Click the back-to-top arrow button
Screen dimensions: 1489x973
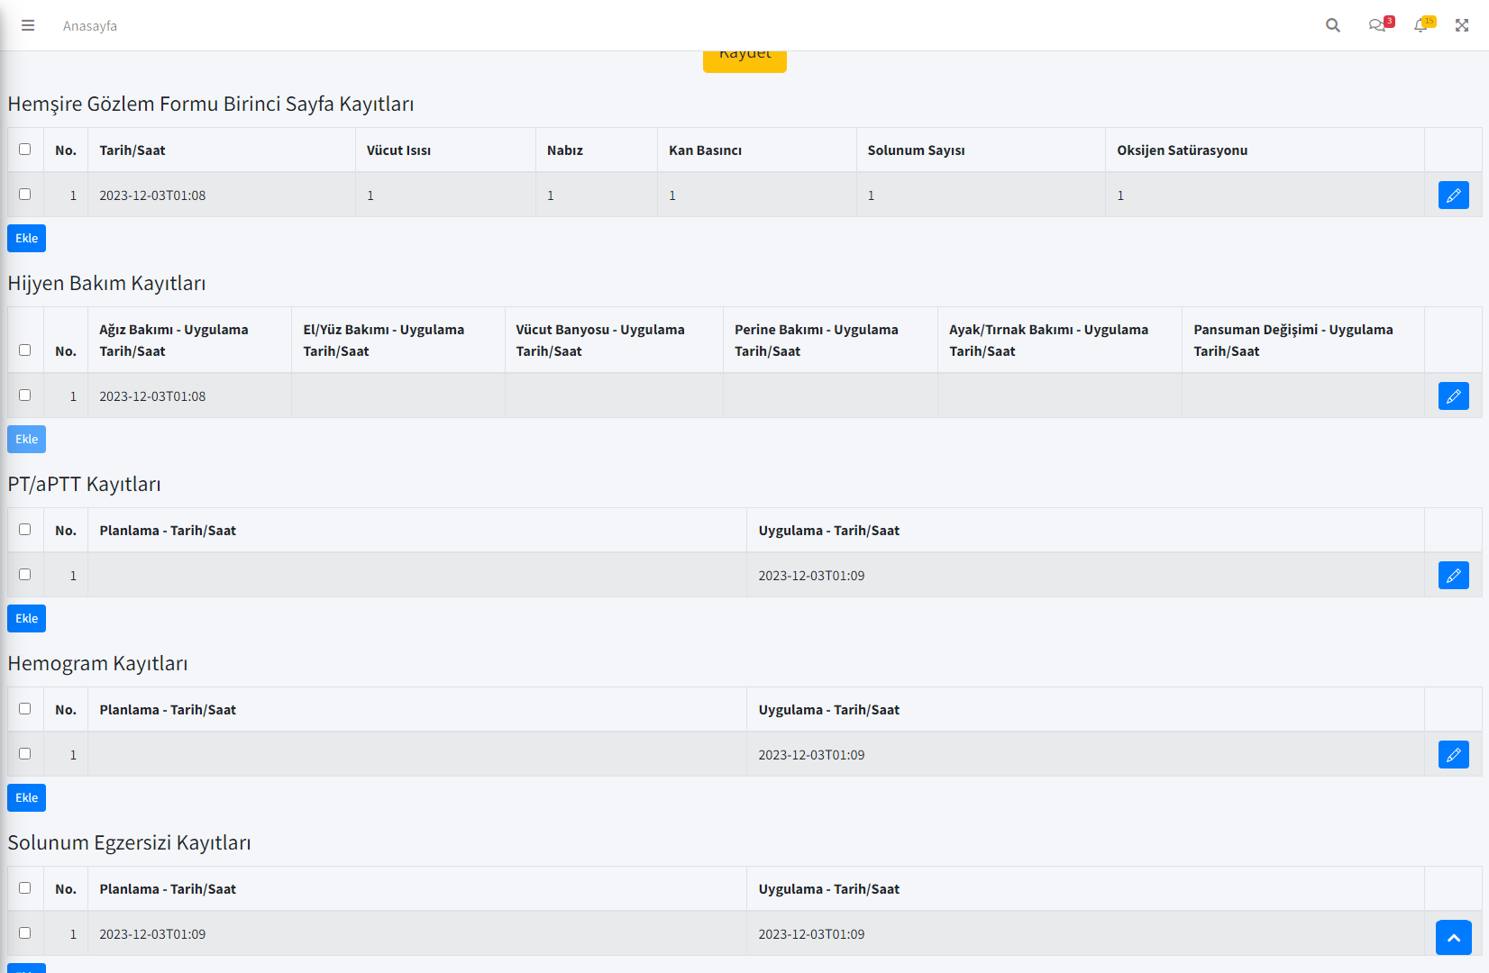(x=1453, y=937)
